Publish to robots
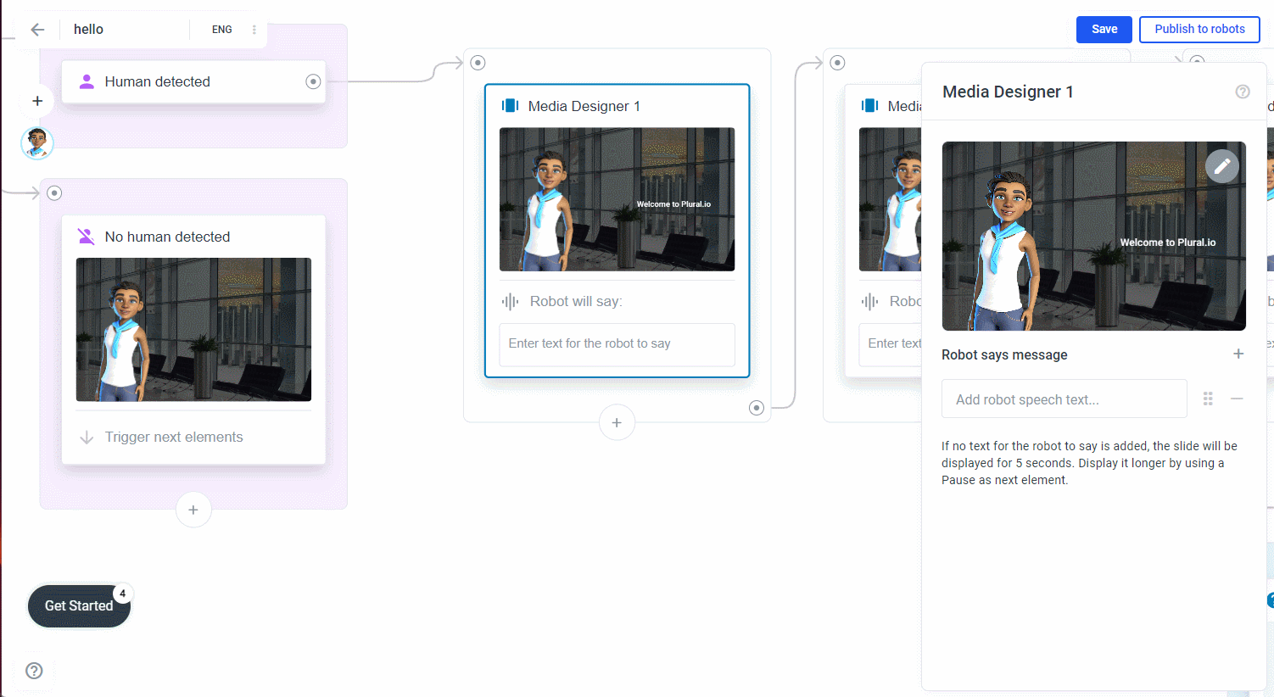Viewport: 1274px width, 697px height. point(1199,29)
